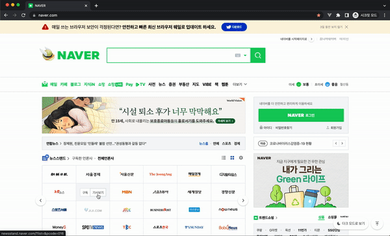Image resolution: width=390 pixels, height=236 pixels.
Task: Open the 지식iN link in navigation
Action: pos(89,85)
